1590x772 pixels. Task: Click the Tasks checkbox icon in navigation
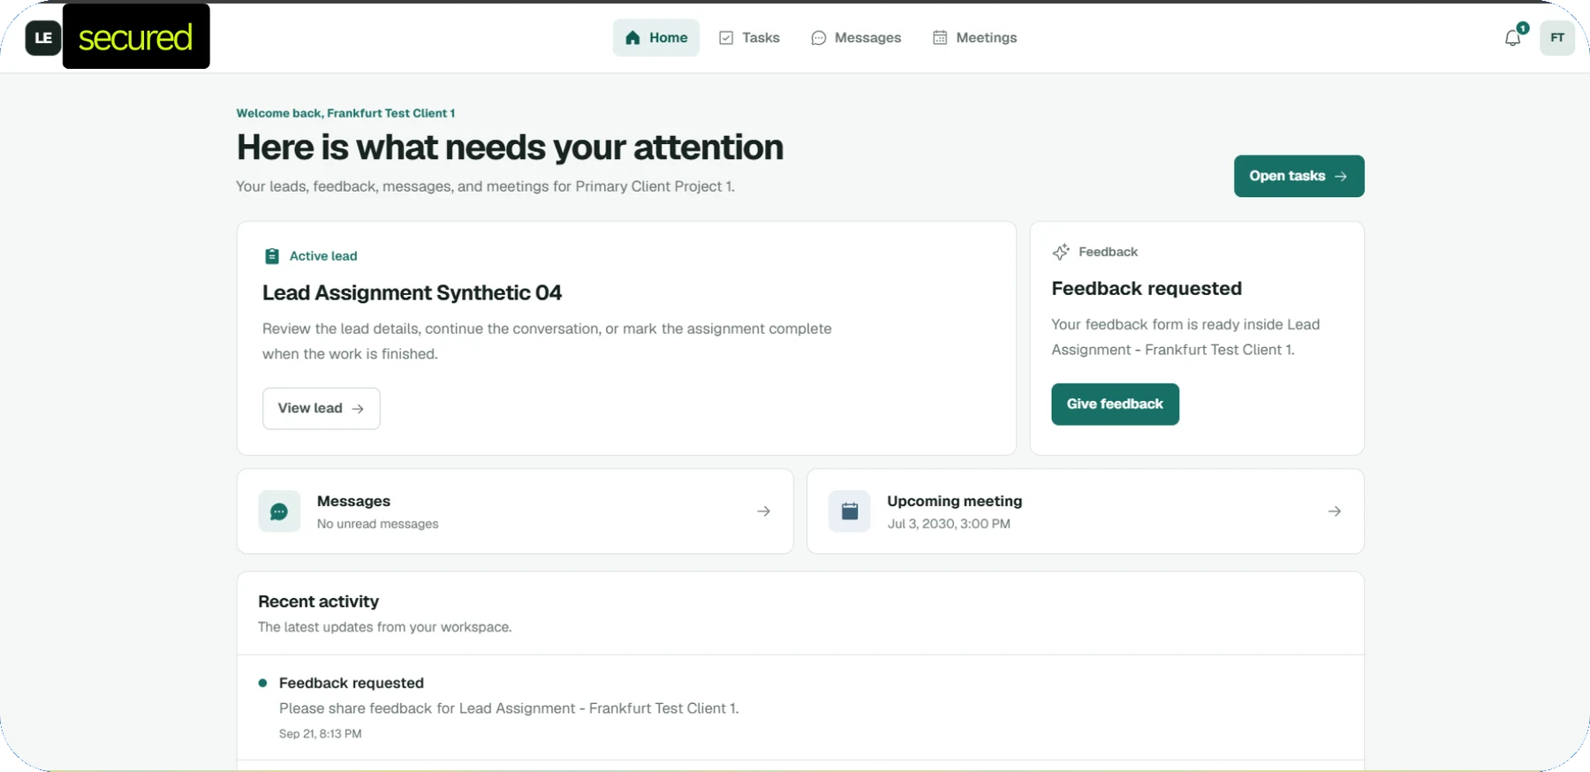[726, 38]
